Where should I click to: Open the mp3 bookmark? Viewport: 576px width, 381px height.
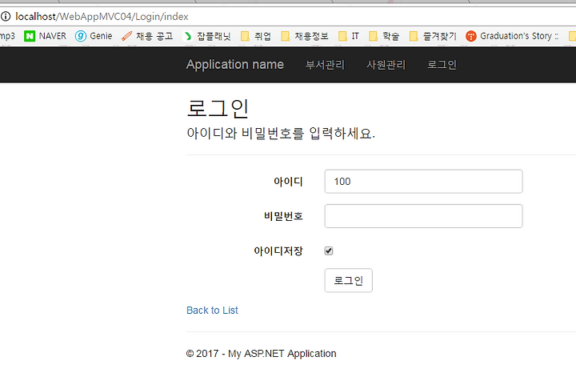(x=7, y=36)
